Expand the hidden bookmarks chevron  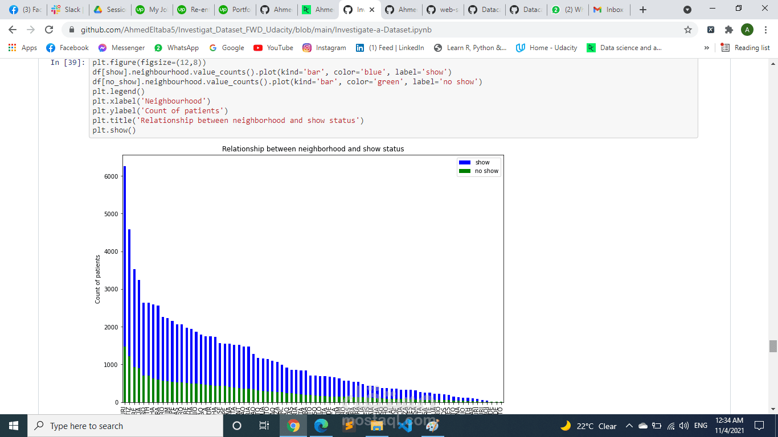click(x=707, y=48)
